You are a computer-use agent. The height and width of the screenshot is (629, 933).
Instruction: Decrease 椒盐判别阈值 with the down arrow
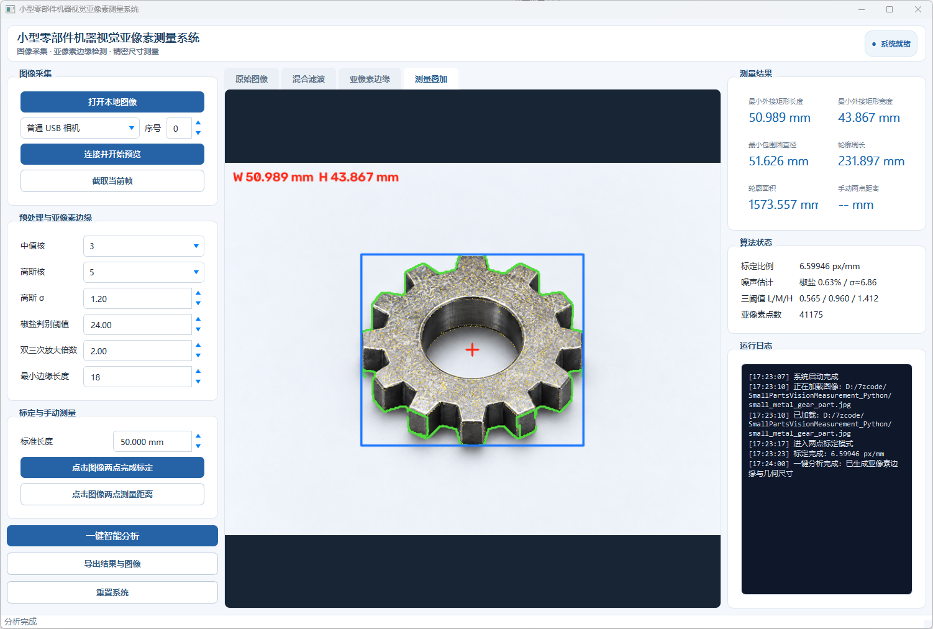(198, 329)
